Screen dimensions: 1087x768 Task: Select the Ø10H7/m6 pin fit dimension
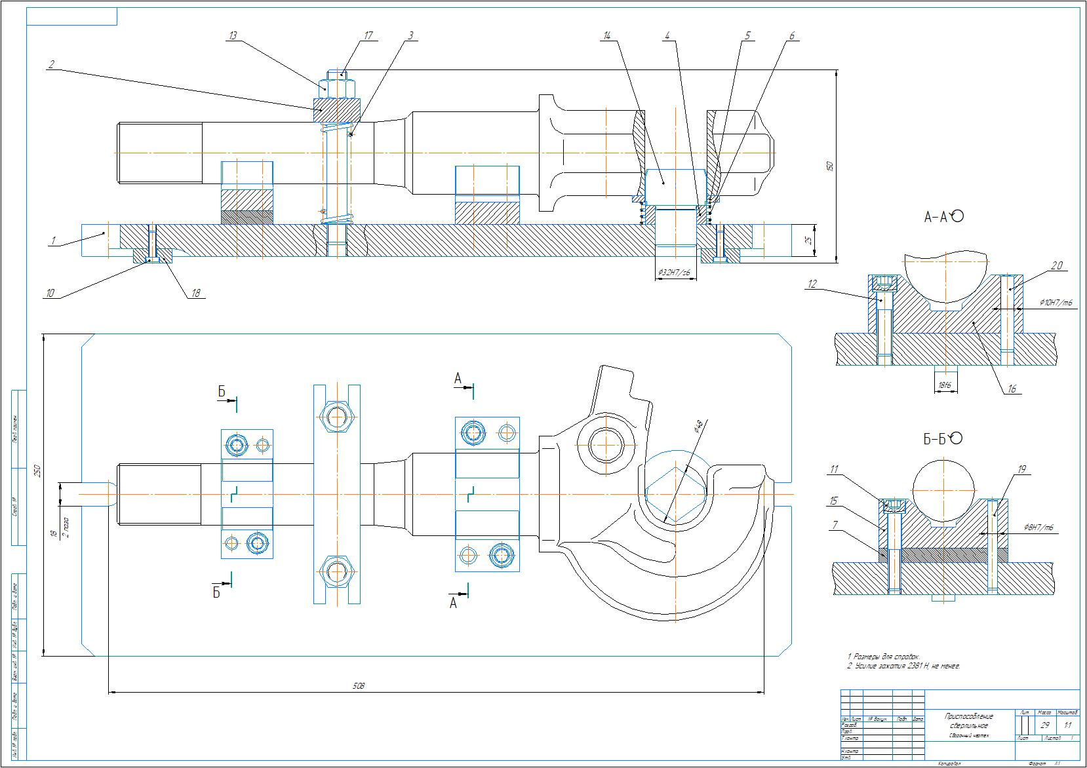(x=1056, y=303)
